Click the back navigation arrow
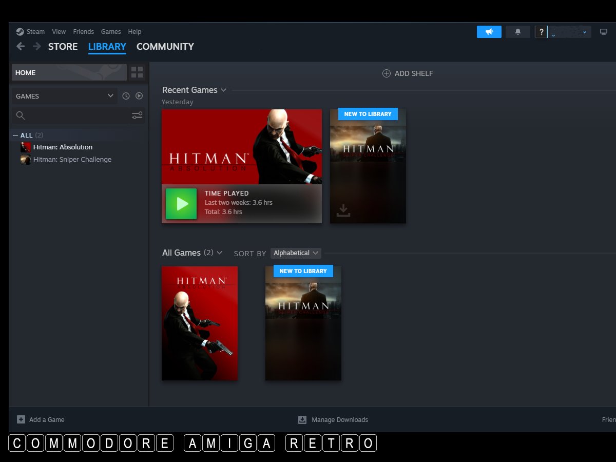Image resolution: width=616 pixels, height=462 pixels. pyautogui.click(x=21, y=47)
